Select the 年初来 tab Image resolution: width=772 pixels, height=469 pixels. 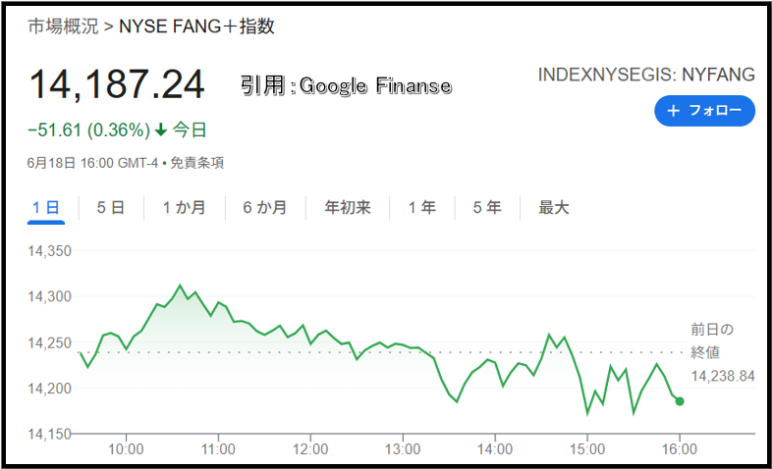(x=347, y=208)
